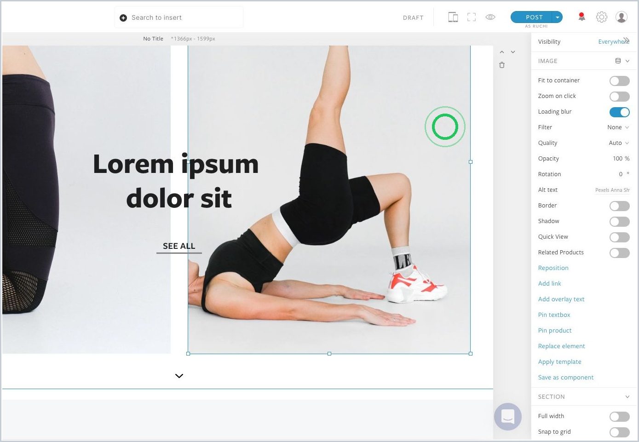The image size is (639, 442).
Task: Click the Reposition link
Action: pyautogui.click(x=553, y=268)
